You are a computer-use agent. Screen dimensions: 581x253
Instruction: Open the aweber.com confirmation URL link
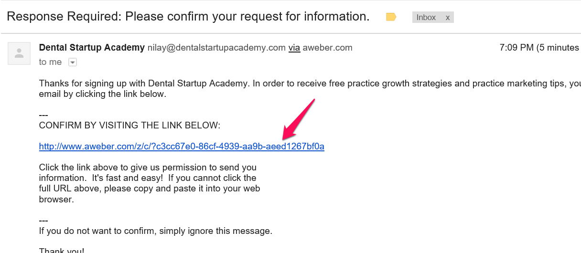182,147
